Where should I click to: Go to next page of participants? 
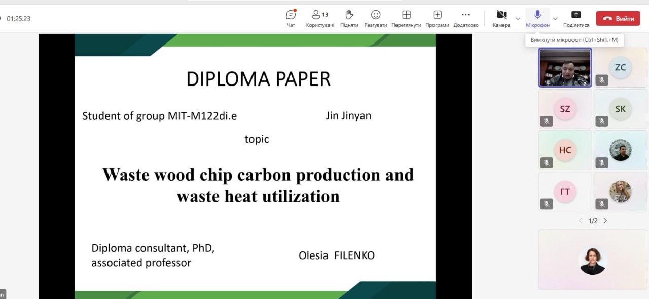pyautogui.click(x=605, y=221)
